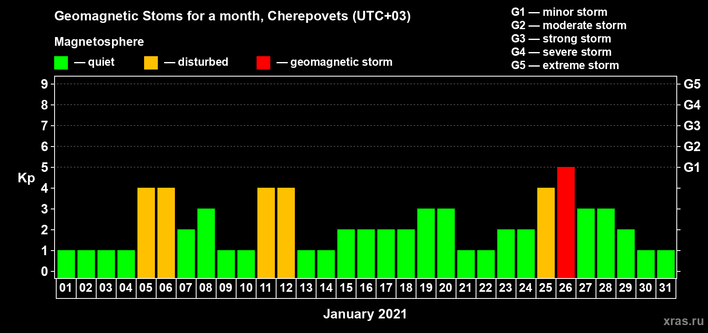Click the date label 01
Screen dimensions: 708x333
coord(66,288)
